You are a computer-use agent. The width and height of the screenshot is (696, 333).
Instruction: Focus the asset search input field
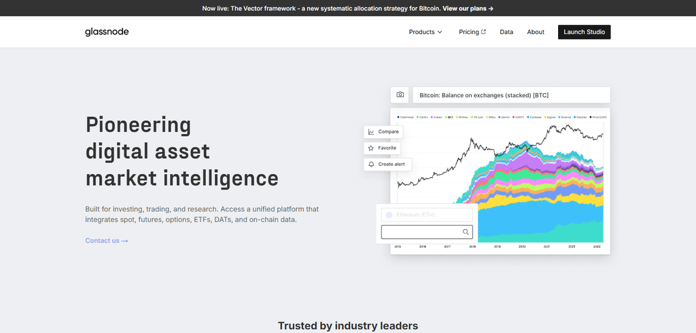tap(427, 232)
